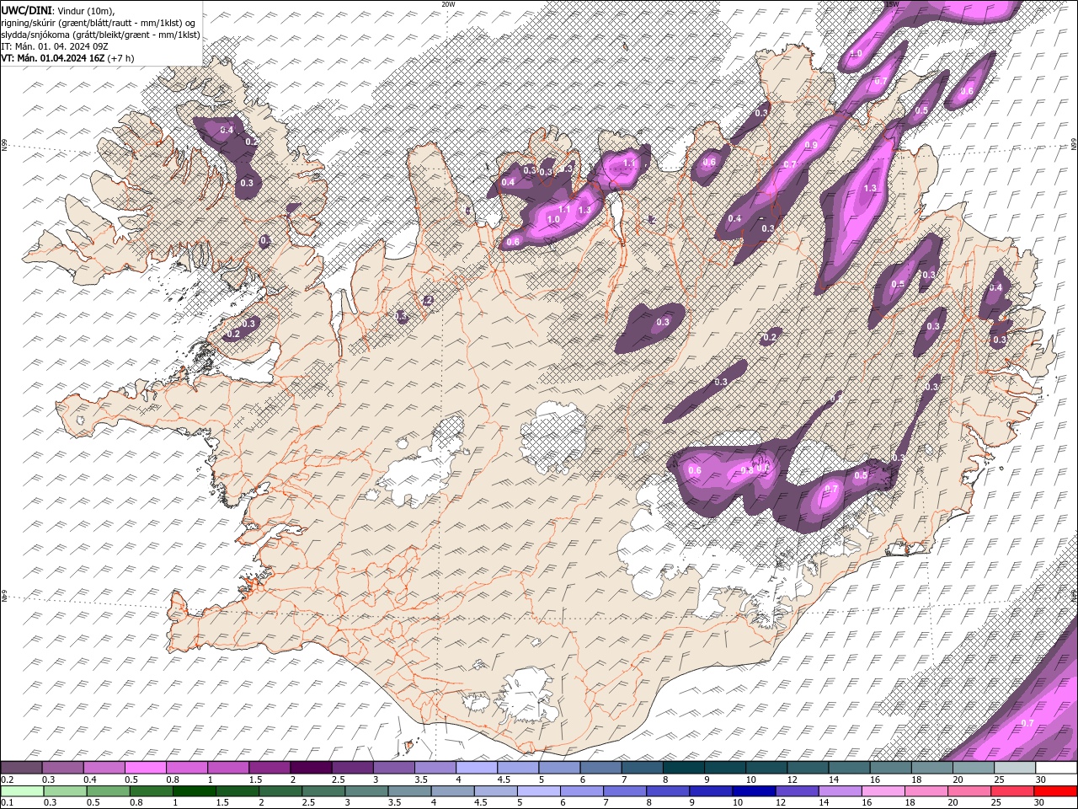Click the '0.4' label in the snow legend
1078x809 pixels.
click(90, 780)
